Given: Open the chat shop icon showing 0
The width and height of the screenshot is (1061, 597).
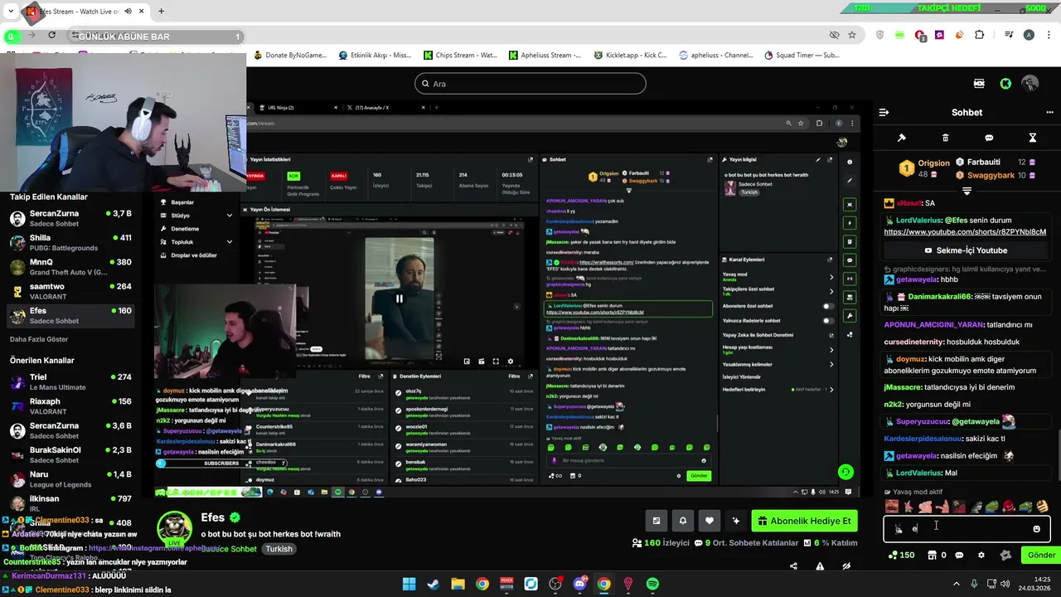Looking at the screenshot, I should coord(937,556).
